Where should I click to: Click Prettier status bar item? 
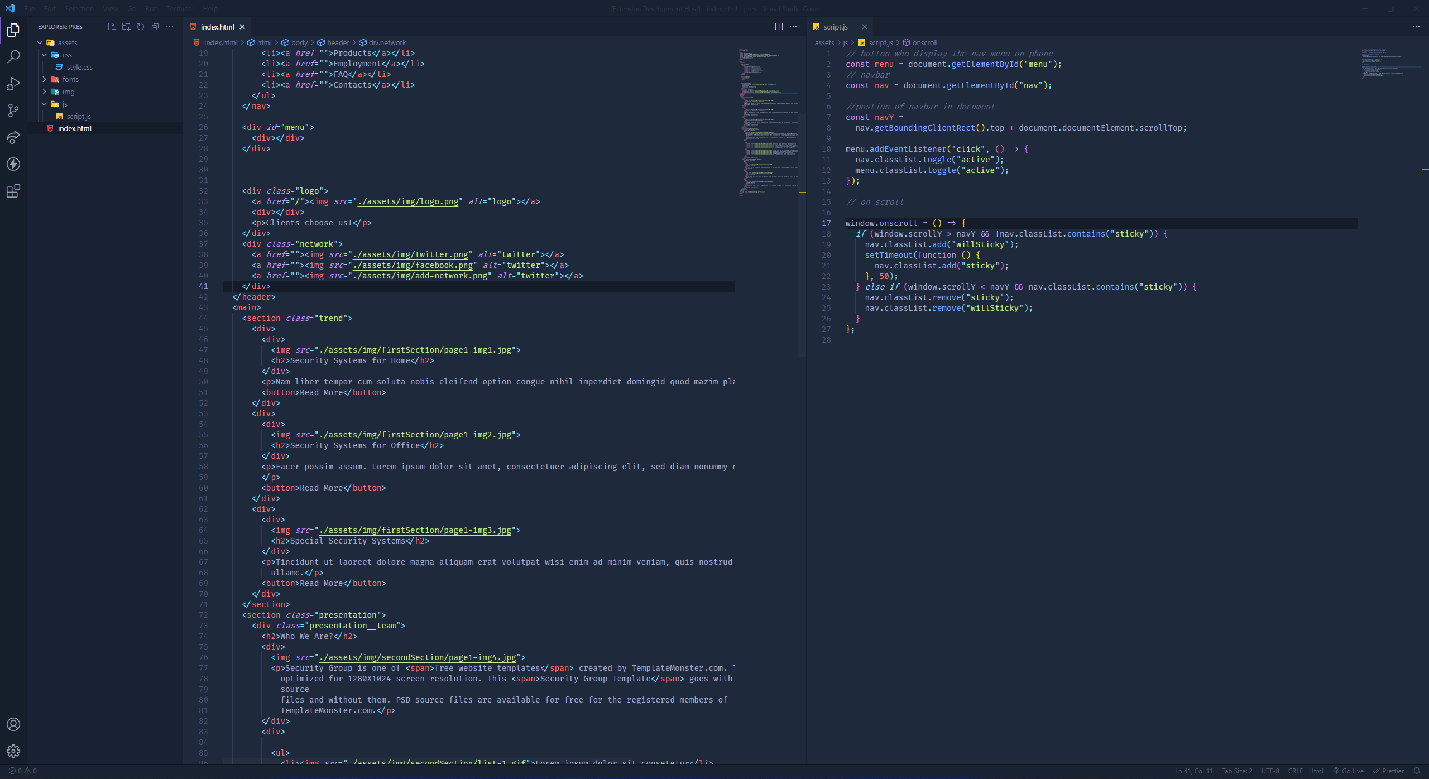click(1389, 771)
